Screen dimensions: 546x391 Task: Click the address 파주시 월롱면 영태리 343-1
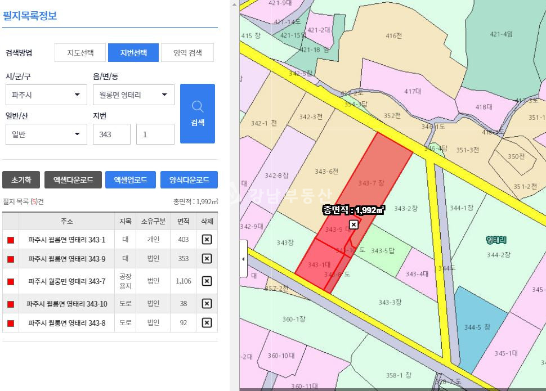[67, 240]
